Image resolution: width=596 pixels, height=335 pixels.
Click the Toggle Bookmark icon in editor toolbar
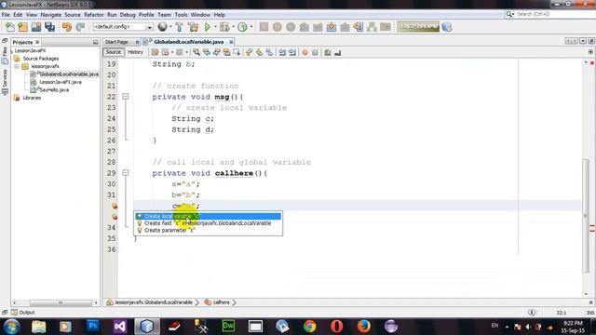coord(269,52)
